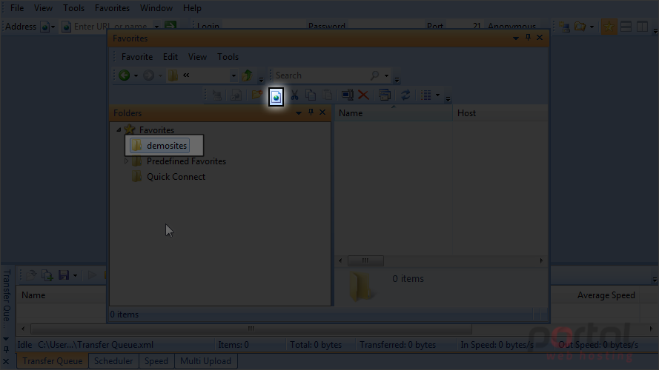659x370 pixels.
Task: Click the Save queue floppy icon
Action: (x=64, y=275)
